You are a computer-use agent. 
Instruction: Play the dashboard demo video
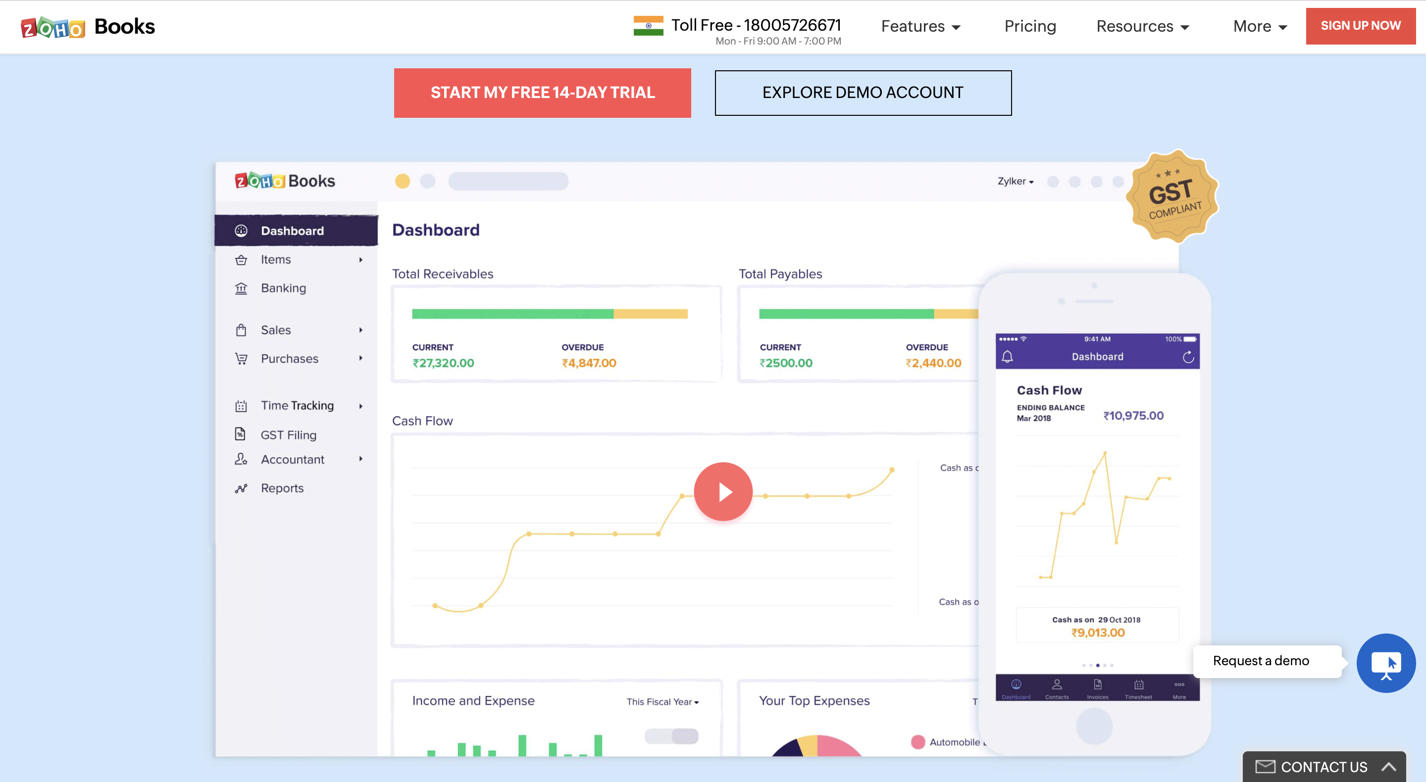coord(723,491)
